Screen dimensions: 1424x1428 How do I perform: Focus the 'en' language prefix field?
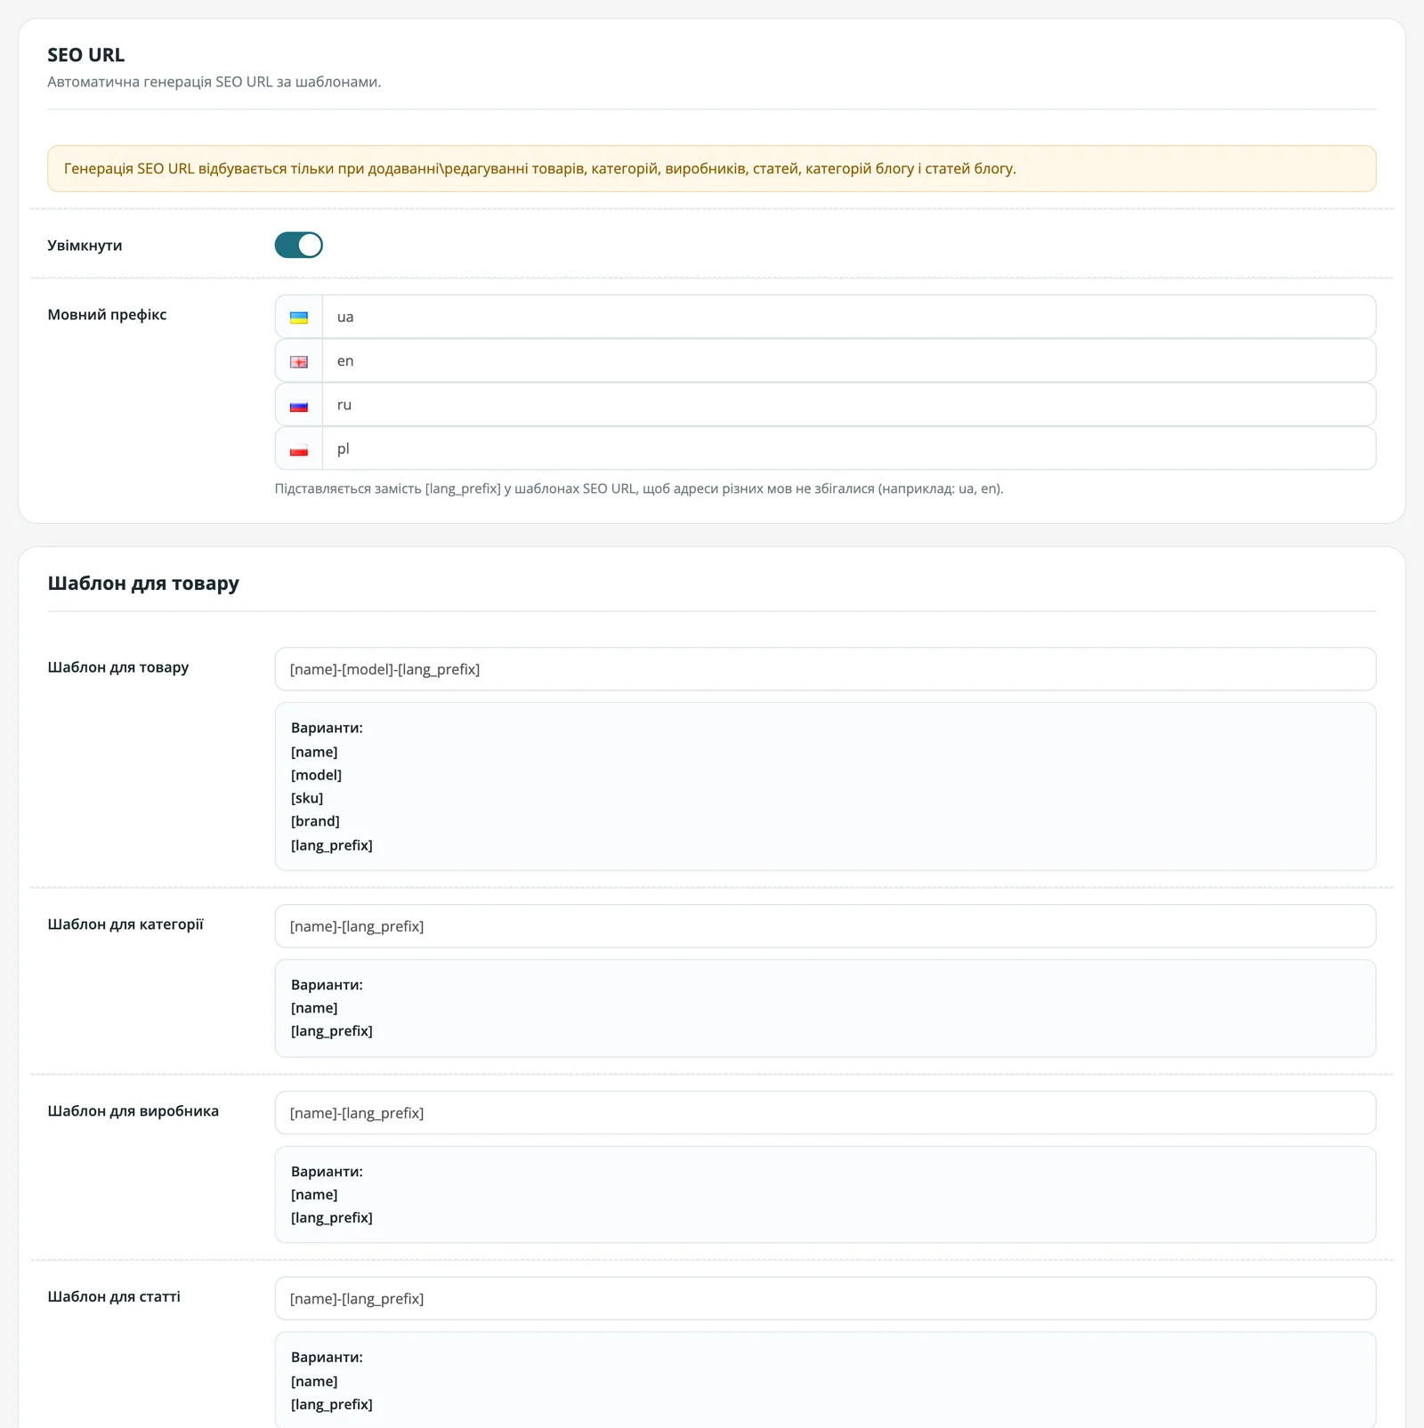pyautogui.click(x=848, y=360)
